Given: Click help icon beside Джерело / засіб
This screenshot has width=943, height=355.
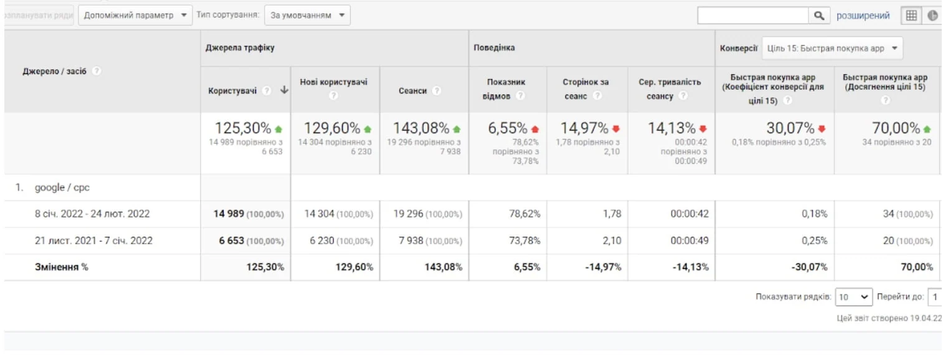Looking at the screenshot, I should (x=97, y=71).
